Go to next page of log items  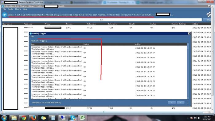[181, 103]
